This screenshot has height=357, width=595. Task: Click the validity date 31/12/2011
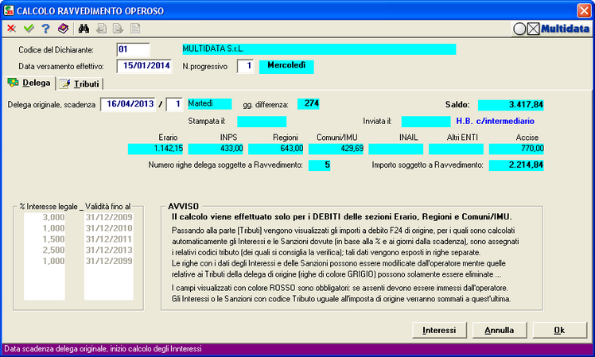109,239
